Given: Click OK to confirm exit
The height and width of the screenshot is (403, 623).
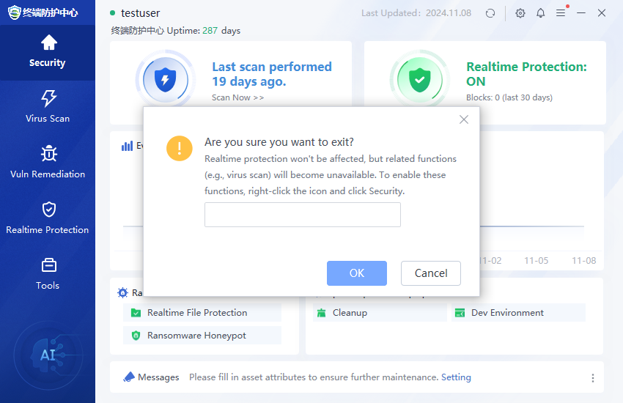Looking at the screenshot, I should (x=357, y=273).
